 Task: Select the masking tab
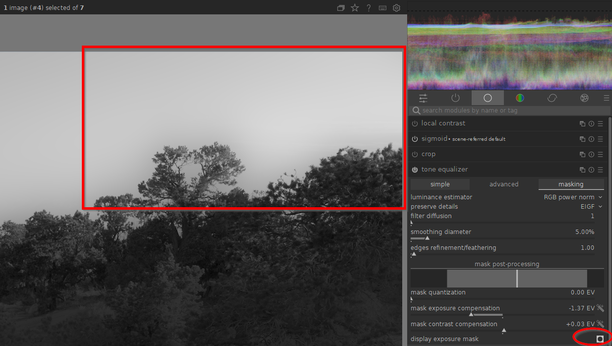571,184
